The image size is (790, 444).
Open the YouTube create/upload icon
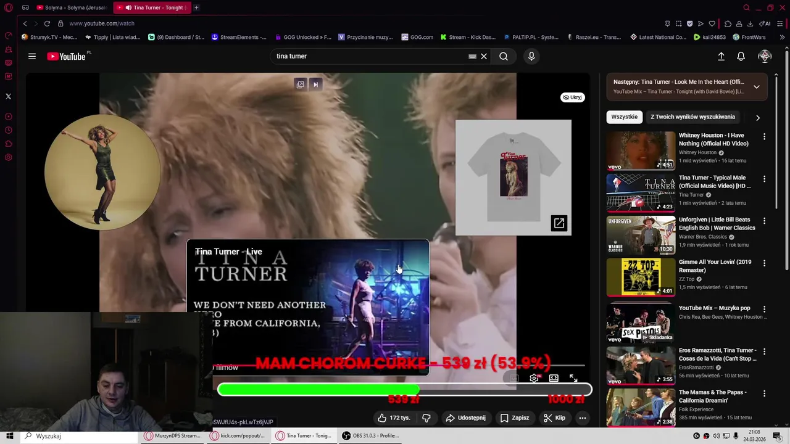(721, 56)
